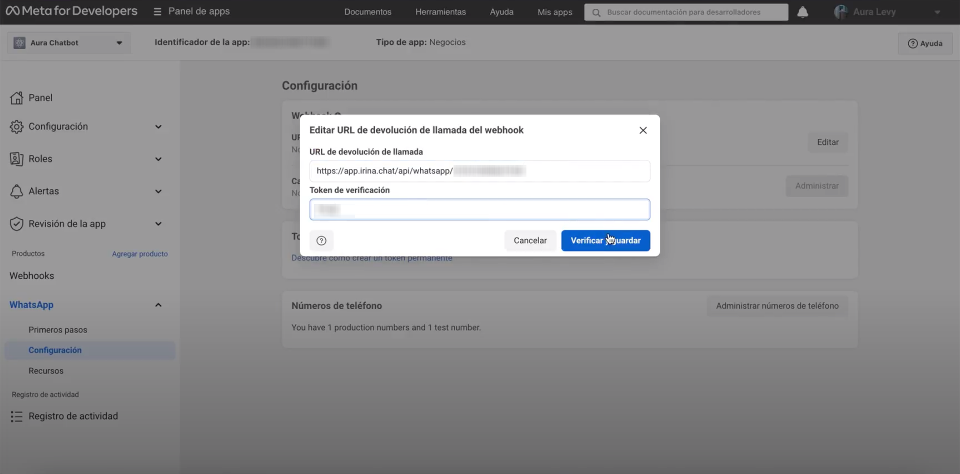Click Cancelar in the dialog
The width and height of the screenshot is (960, 474).
pyautogui.click(x=530, y=240)
